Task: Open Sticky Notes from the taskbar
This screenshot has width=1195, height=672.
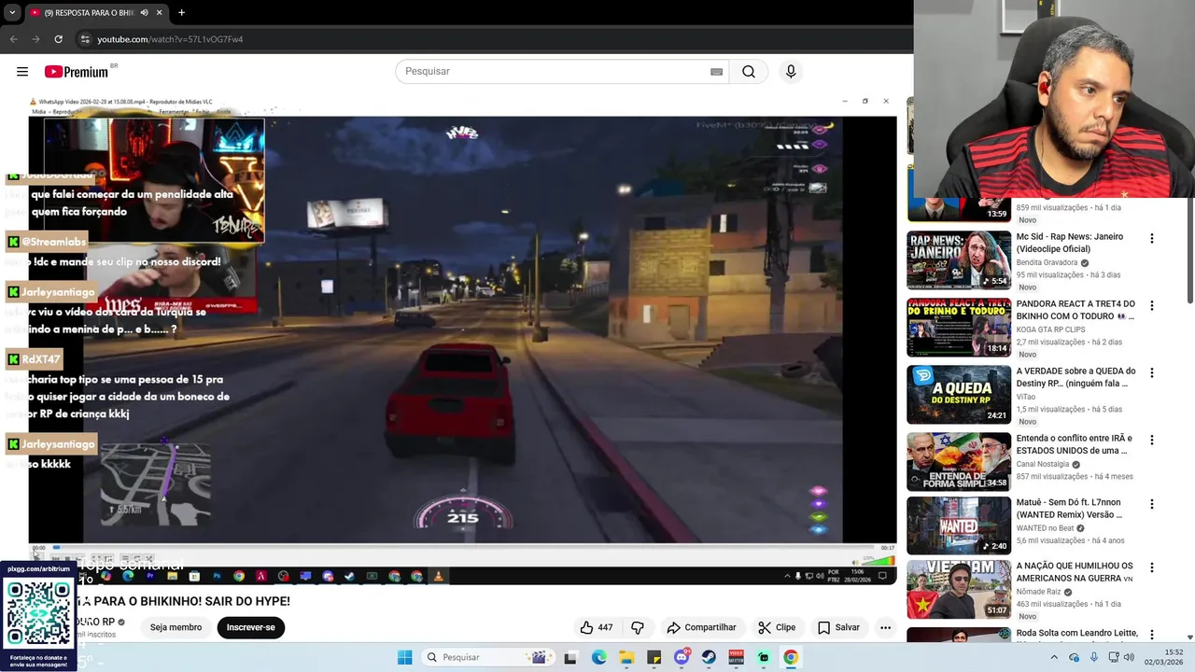Action: point(654,657)
